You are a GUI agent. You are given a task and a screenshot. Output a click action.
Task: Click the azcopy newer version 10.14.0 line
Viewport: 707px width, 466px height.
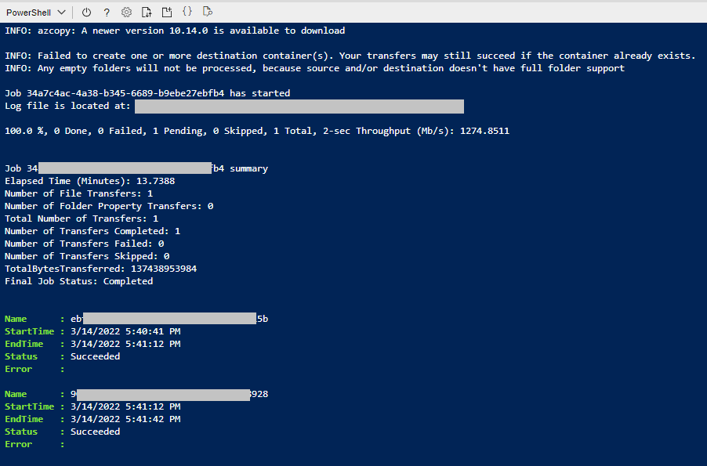(x=174, y=31)
